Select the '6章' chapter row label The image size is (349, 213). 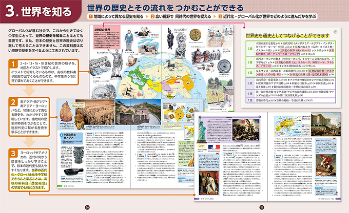[x=250, y=94]
